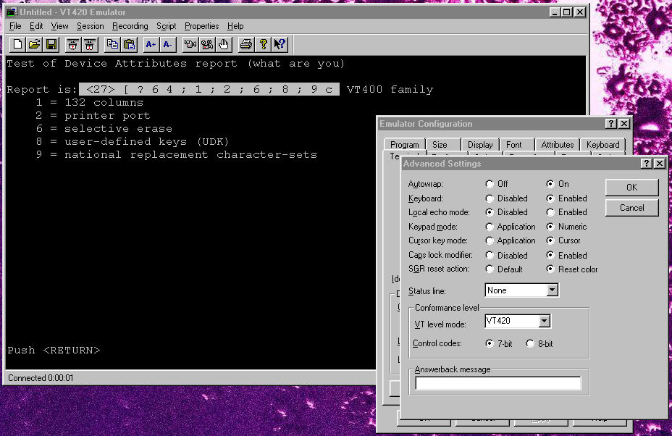Open the VT level mode dropdown
Viewport: 672px width, 436px height.
tap(544, 321)
